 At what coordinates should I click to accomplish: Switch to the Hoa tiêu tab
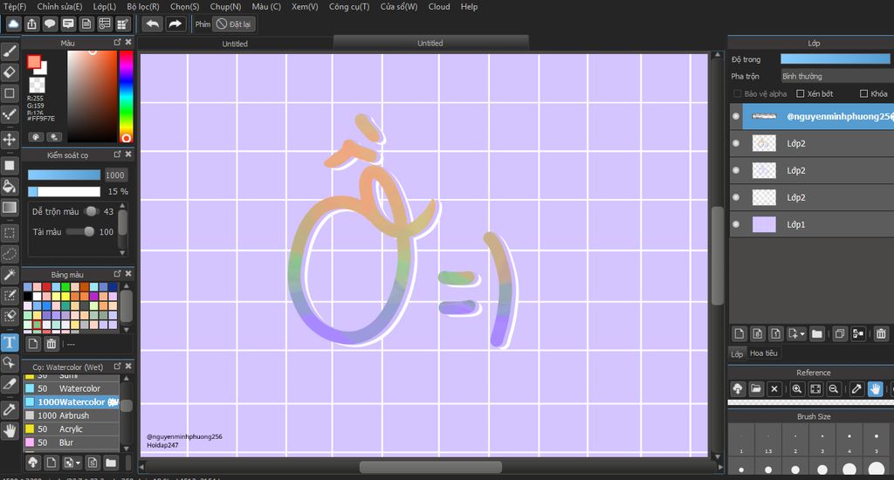(x=763, y=353)
